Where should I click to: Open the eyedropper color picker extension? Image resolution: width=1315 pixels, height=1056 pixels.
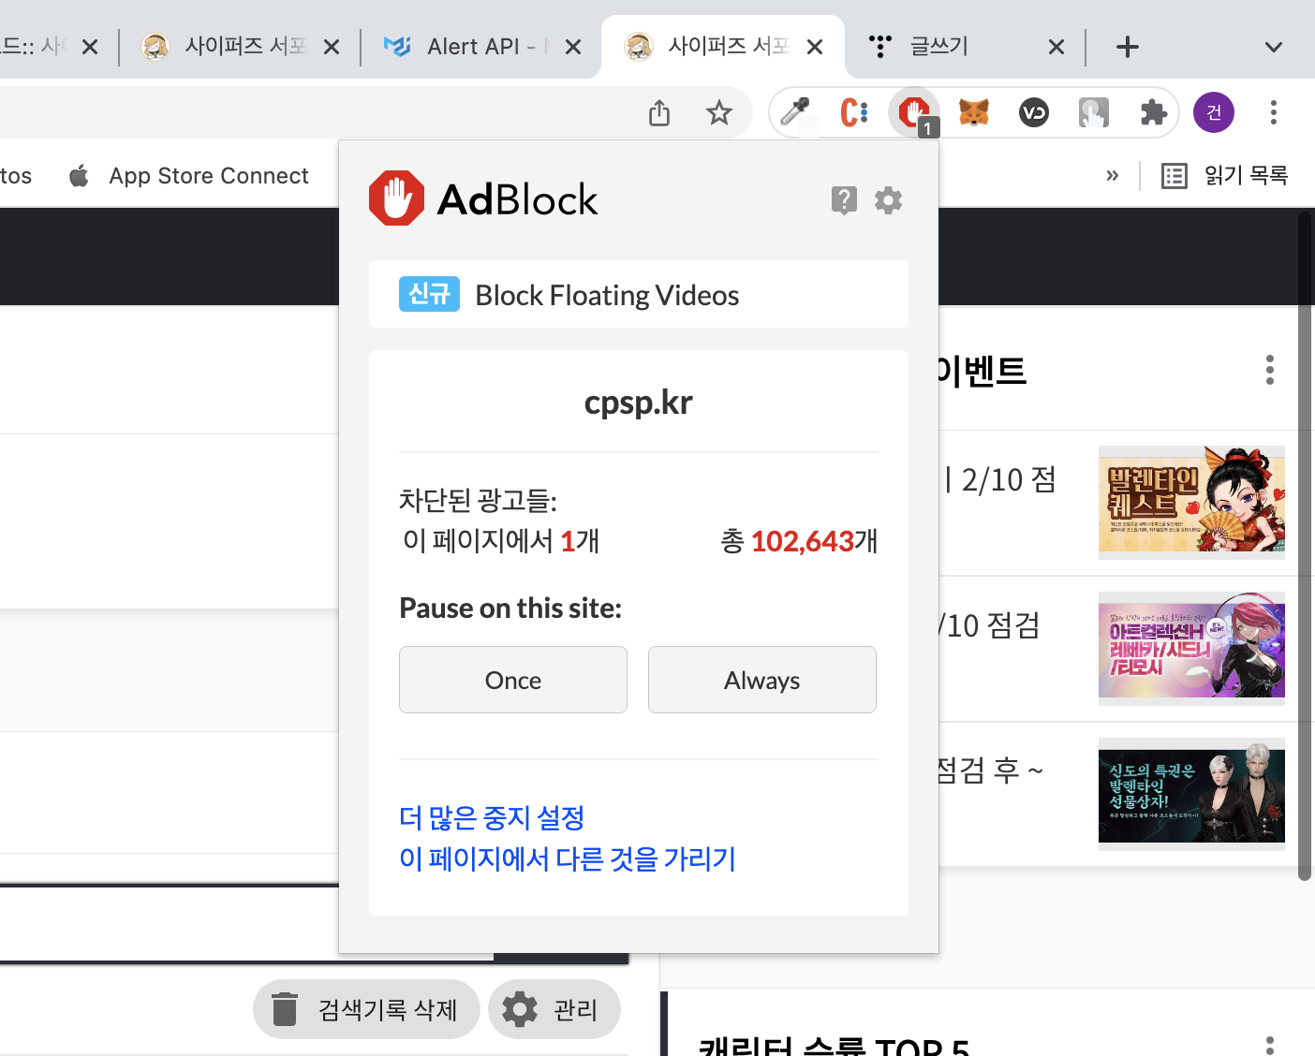pos(795,112)
